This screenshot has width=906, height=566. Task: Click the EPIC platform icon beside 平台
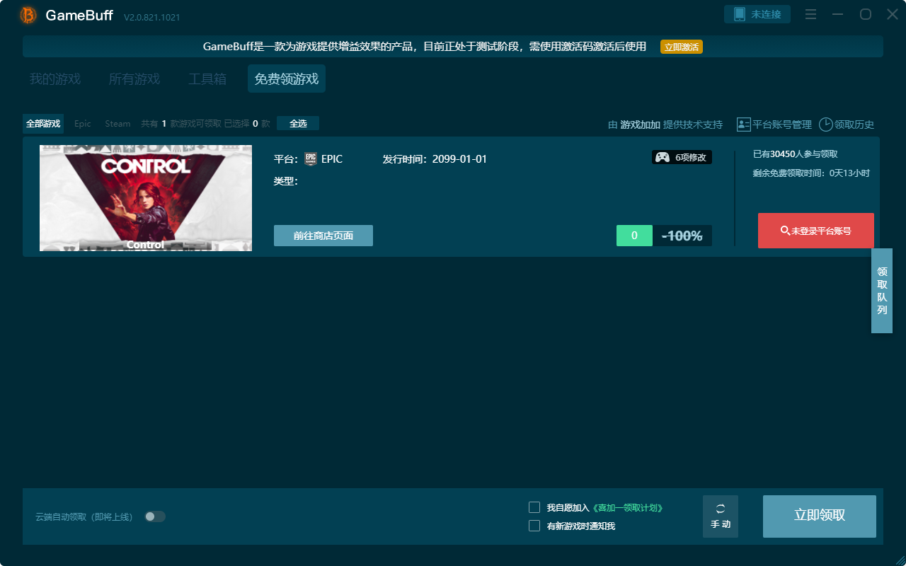click(x=312, y=158)
